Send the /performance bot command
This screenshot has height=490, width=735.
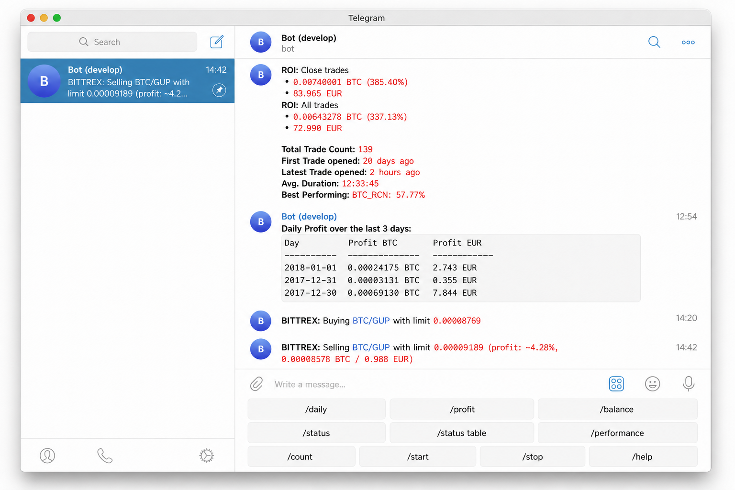tap(617, 433)
